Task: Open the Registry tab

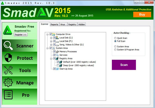Action: pos(72,24)
